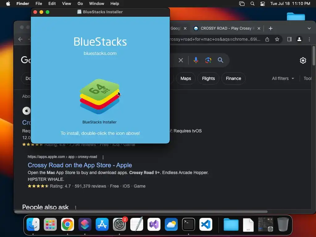Open the desktop folder icon
This screenshot has height=237, width=316.
[x=296, y=16]
